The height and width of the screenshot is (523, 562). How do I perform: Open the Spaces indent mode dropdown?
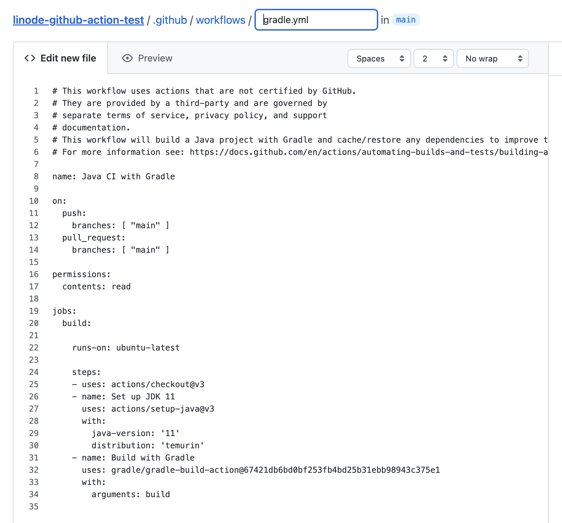(x=379, y=58)
